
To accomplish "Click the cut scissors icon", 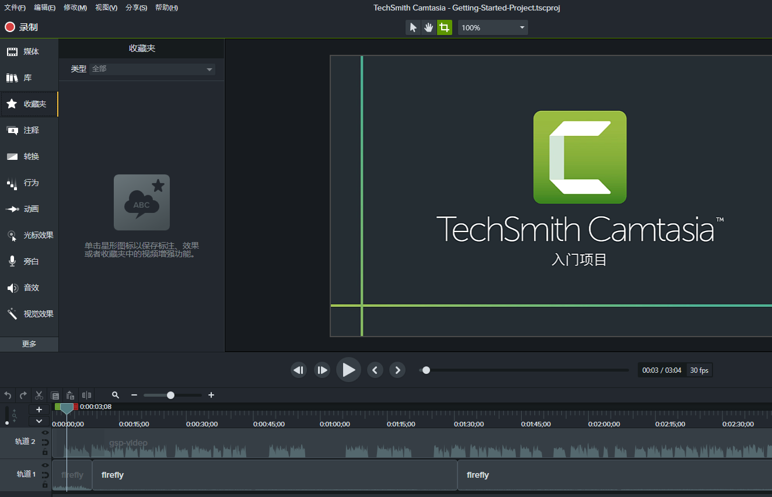I will [39, 395].
